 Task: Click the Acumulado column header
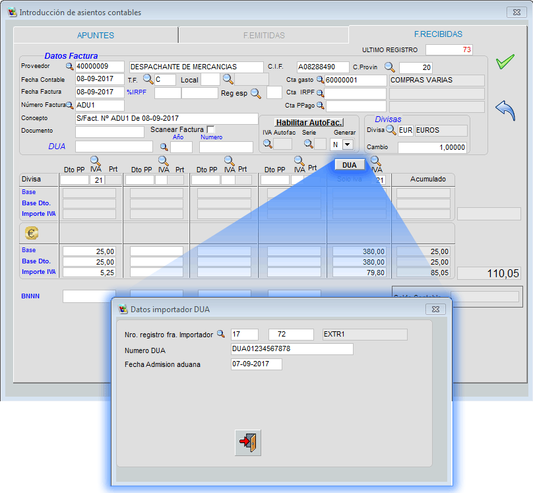427,179
